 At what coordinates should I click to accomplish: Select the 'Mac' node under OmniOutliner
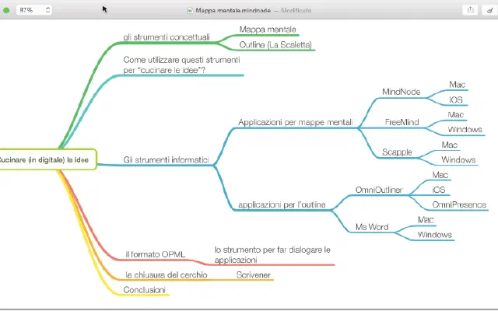coord(440,175)
